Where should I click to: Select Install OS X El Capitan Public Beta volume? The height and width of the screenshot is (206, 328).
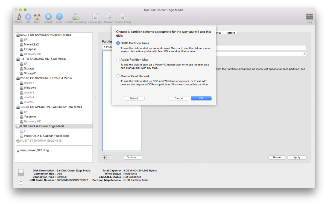pos(54,136)
